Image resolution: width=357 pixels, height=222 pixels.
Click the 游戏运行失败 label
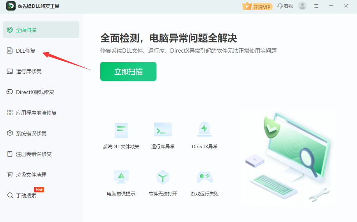tap(204, 194)
